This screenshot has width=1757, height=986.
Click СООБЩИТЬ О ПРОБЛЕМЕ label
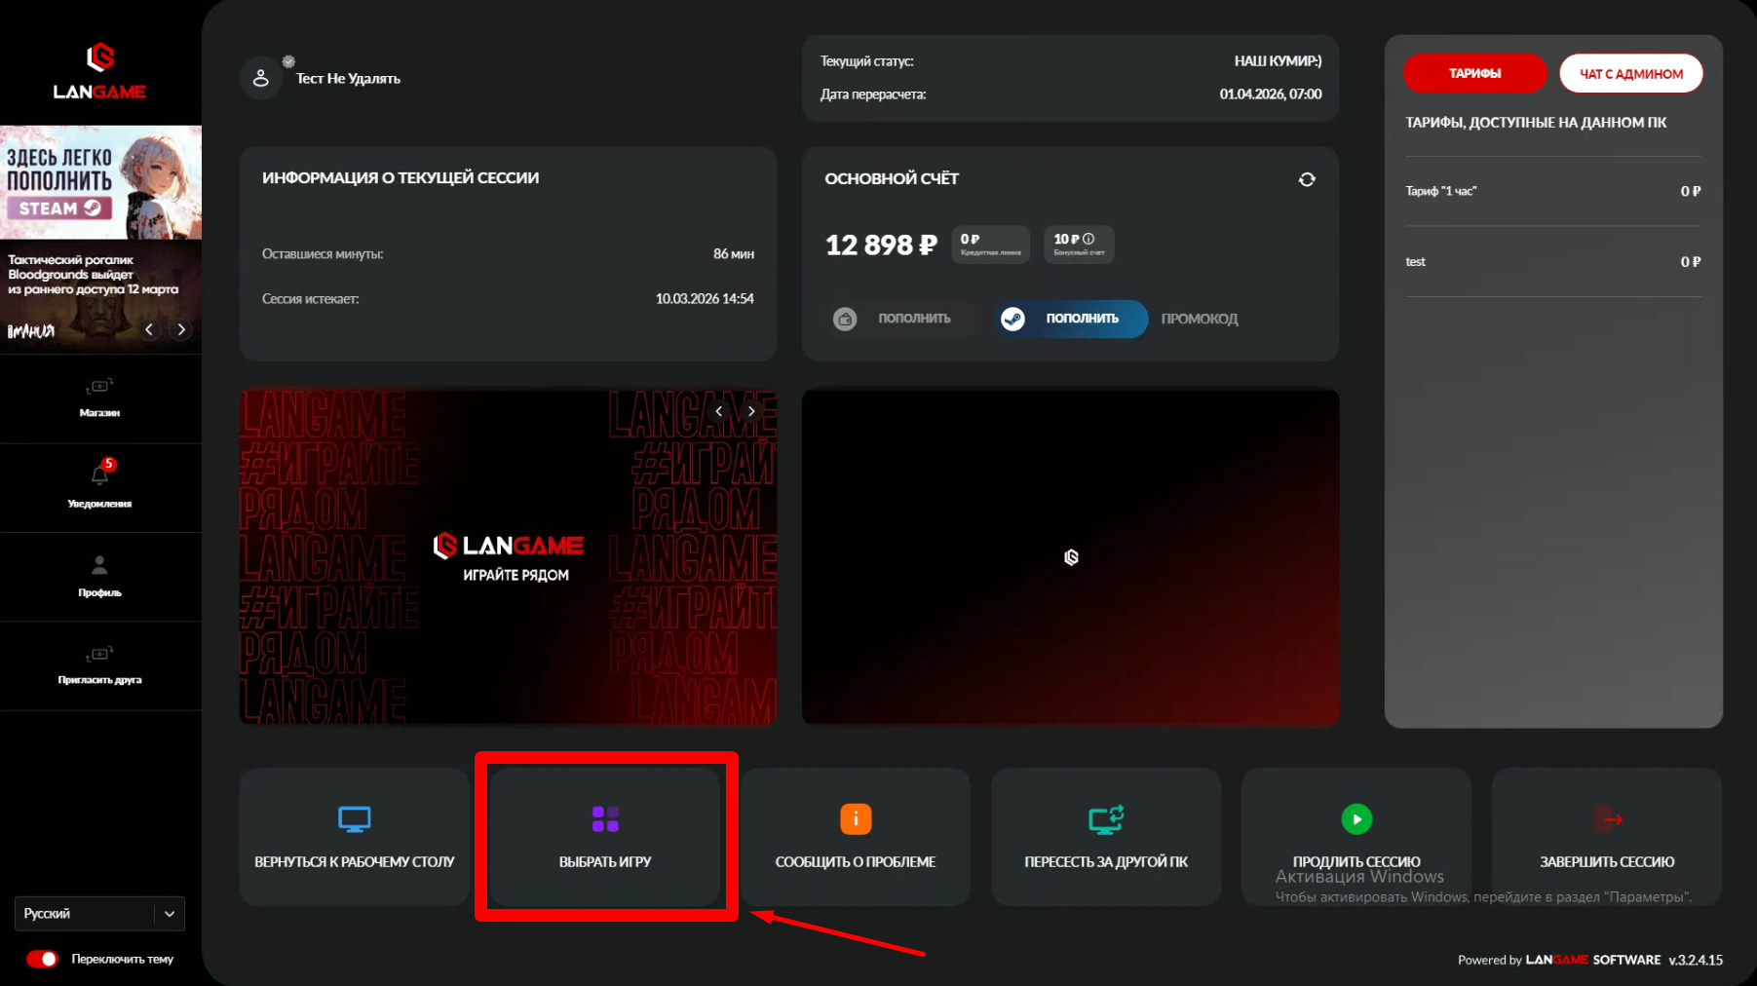point(856,861)
